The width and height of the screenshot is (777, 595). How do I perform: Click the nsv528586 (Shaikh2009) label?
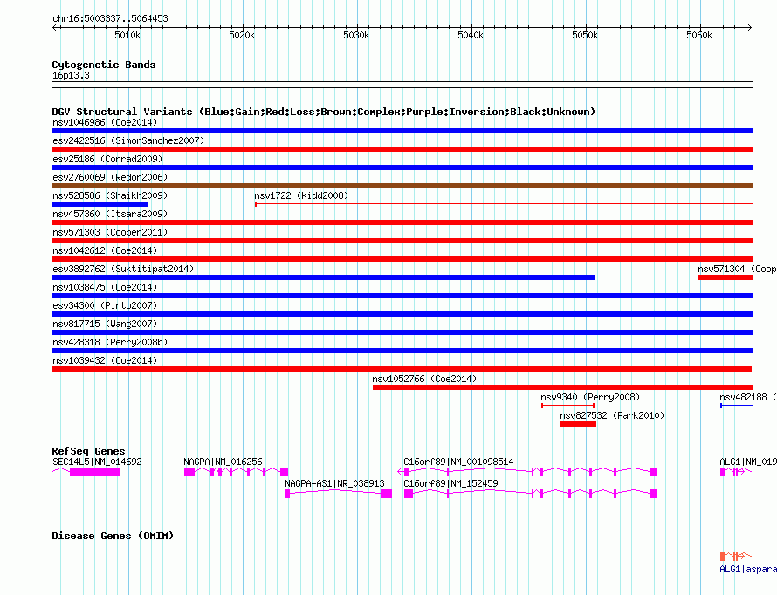click(x=110, y=195)
